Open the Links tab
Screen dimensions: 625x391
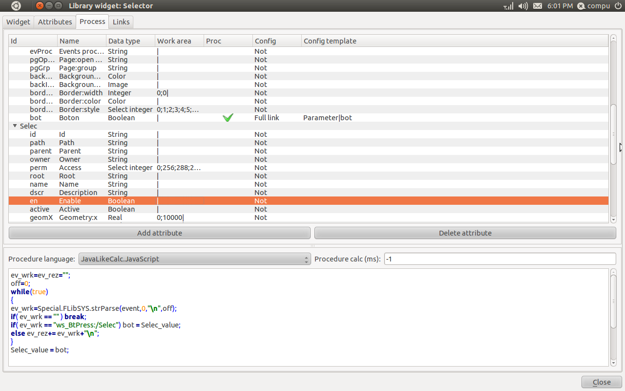click(121, 22)
